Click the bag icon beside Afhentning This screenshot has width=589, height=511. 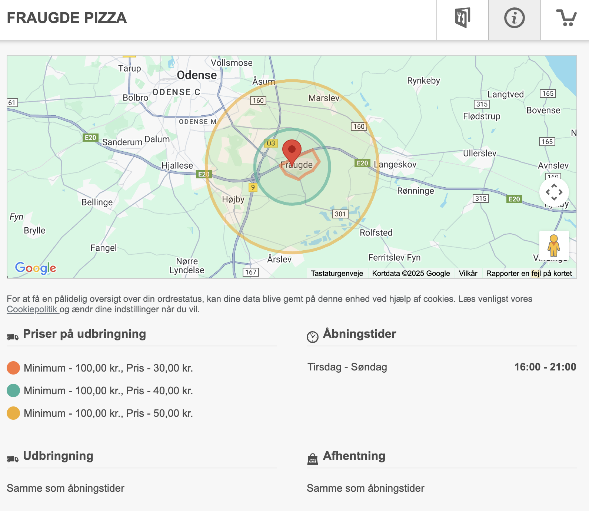[313, 459]
